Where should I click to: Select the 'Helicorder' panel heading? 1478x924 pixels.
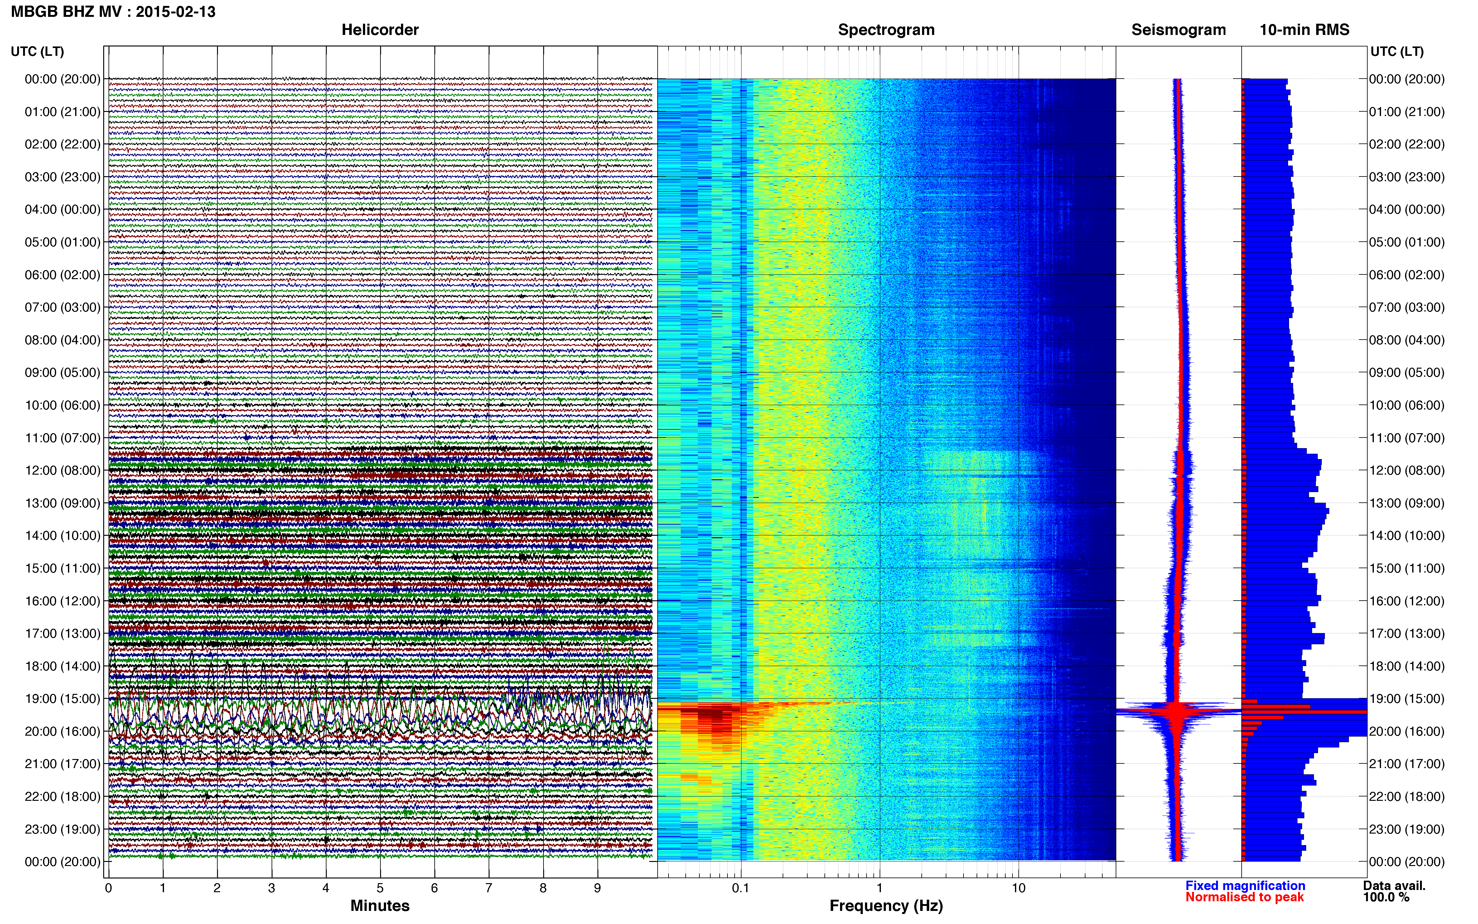(x=380, y=30)
